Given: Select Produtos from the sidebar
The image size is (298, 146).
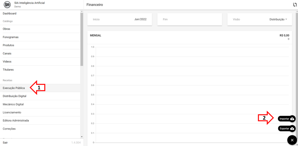Looking at the screenshot, I should point(8,45).
